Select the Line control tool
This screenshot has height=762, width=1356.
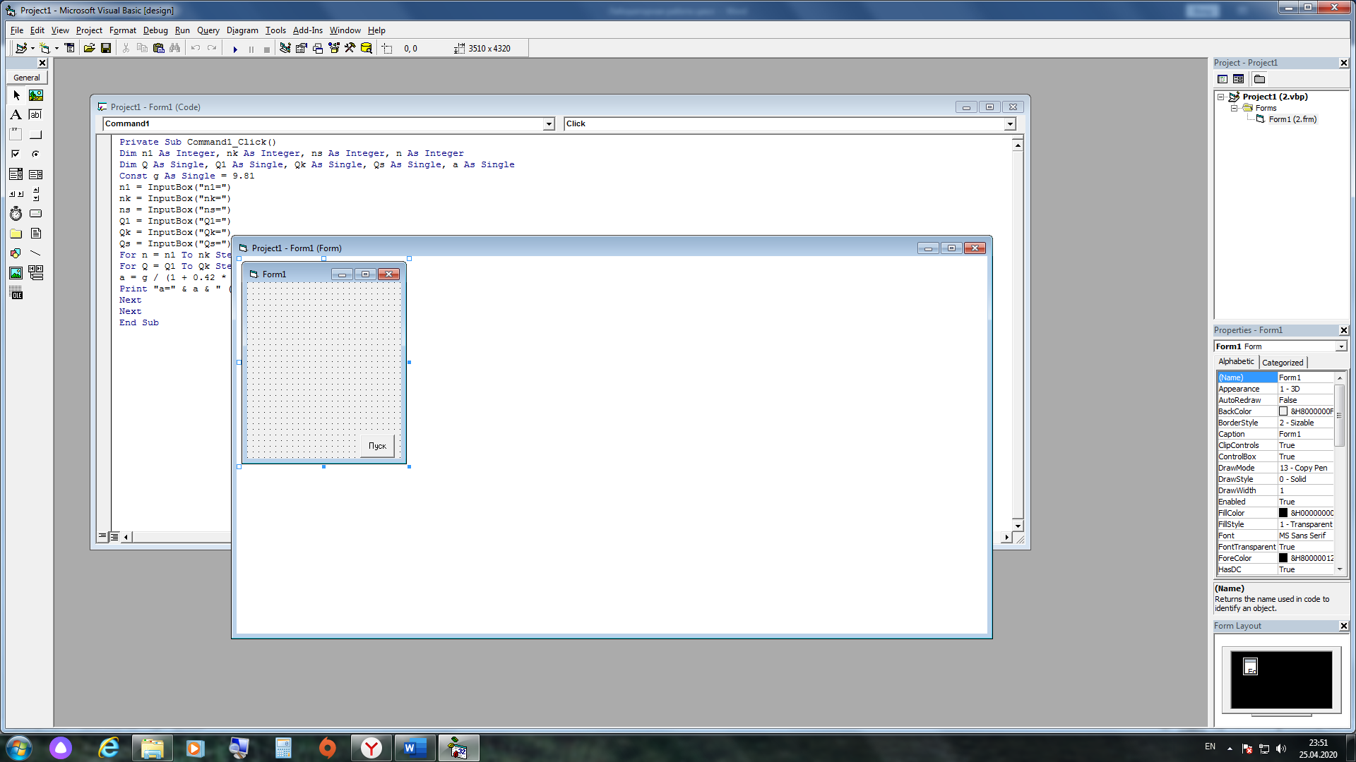(x=36, y=253)
